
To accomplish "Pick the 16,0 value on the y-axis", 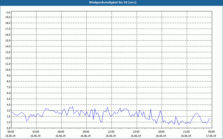I will coord(8,34).
